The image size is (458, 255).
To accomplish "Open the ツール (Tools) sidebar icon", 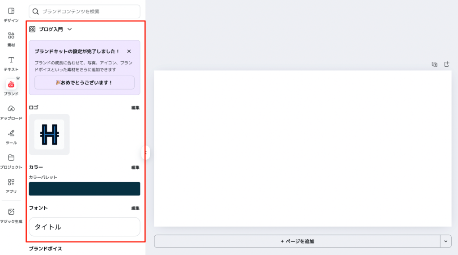I will tap(11, 133).
